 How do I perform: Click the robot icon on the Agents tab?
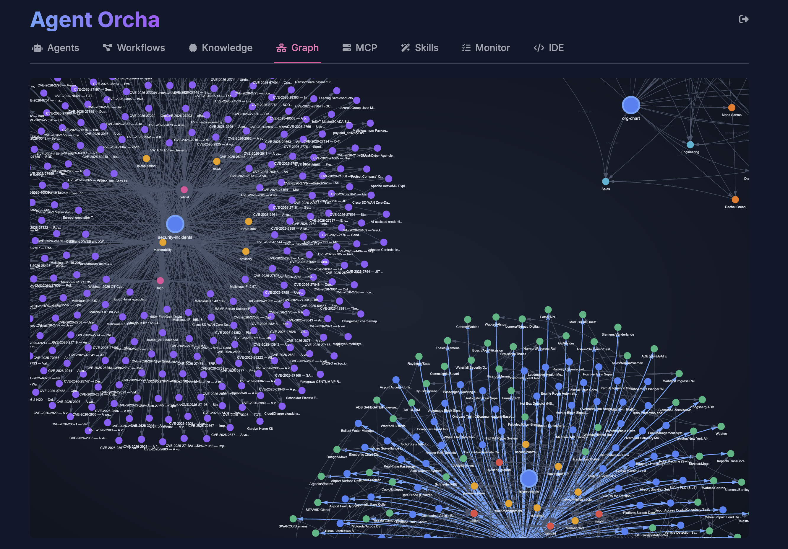pyautogui.click(x=38, y=48)
